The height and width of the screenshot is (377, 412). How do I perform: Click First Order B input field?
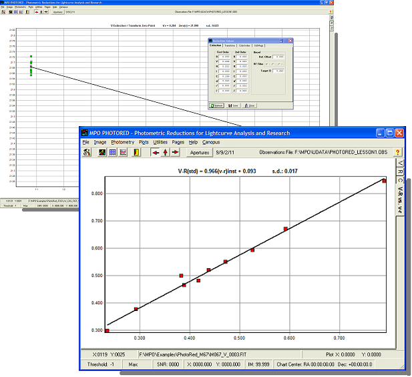click(224, 57)
